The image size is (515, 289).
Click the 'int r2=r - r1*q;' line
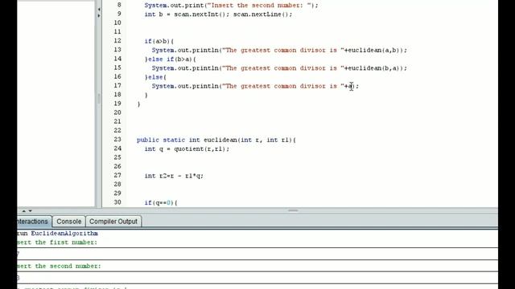[174, 176]
